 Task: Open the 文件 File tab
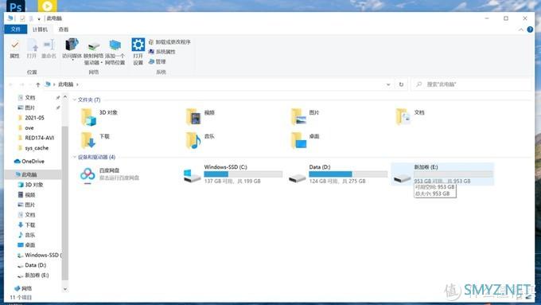16,29
